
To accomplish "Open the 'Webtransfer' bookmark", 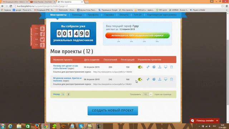I will click(x=65, y=10).
